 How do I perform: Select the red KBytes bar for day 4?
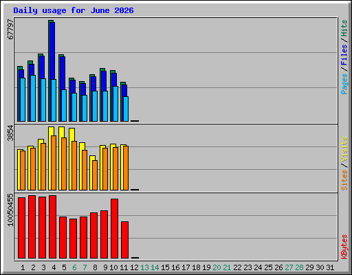click(52, 227)
